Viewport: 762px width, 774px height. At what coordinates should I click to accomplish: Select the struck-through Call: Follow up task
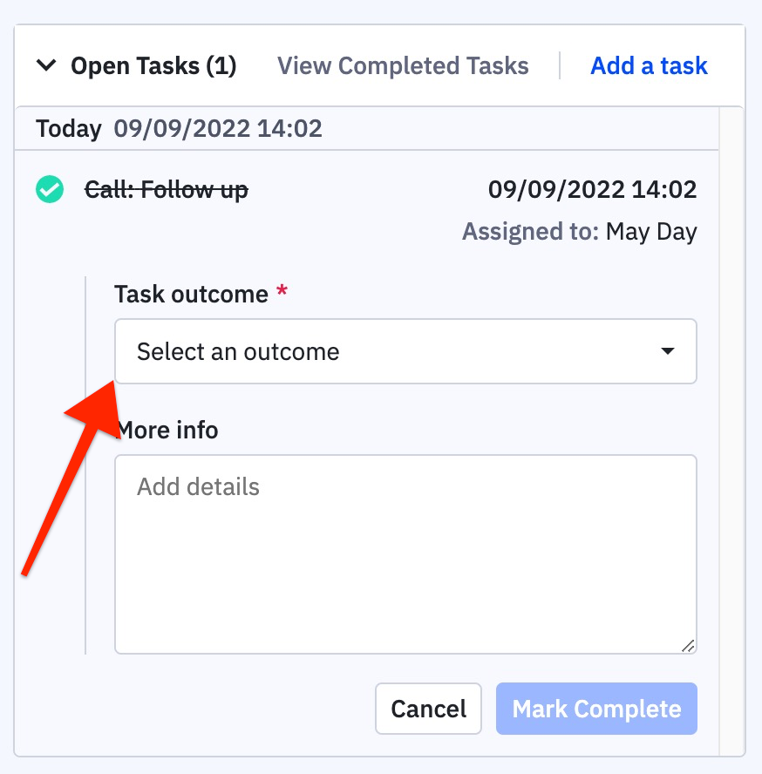167,190
